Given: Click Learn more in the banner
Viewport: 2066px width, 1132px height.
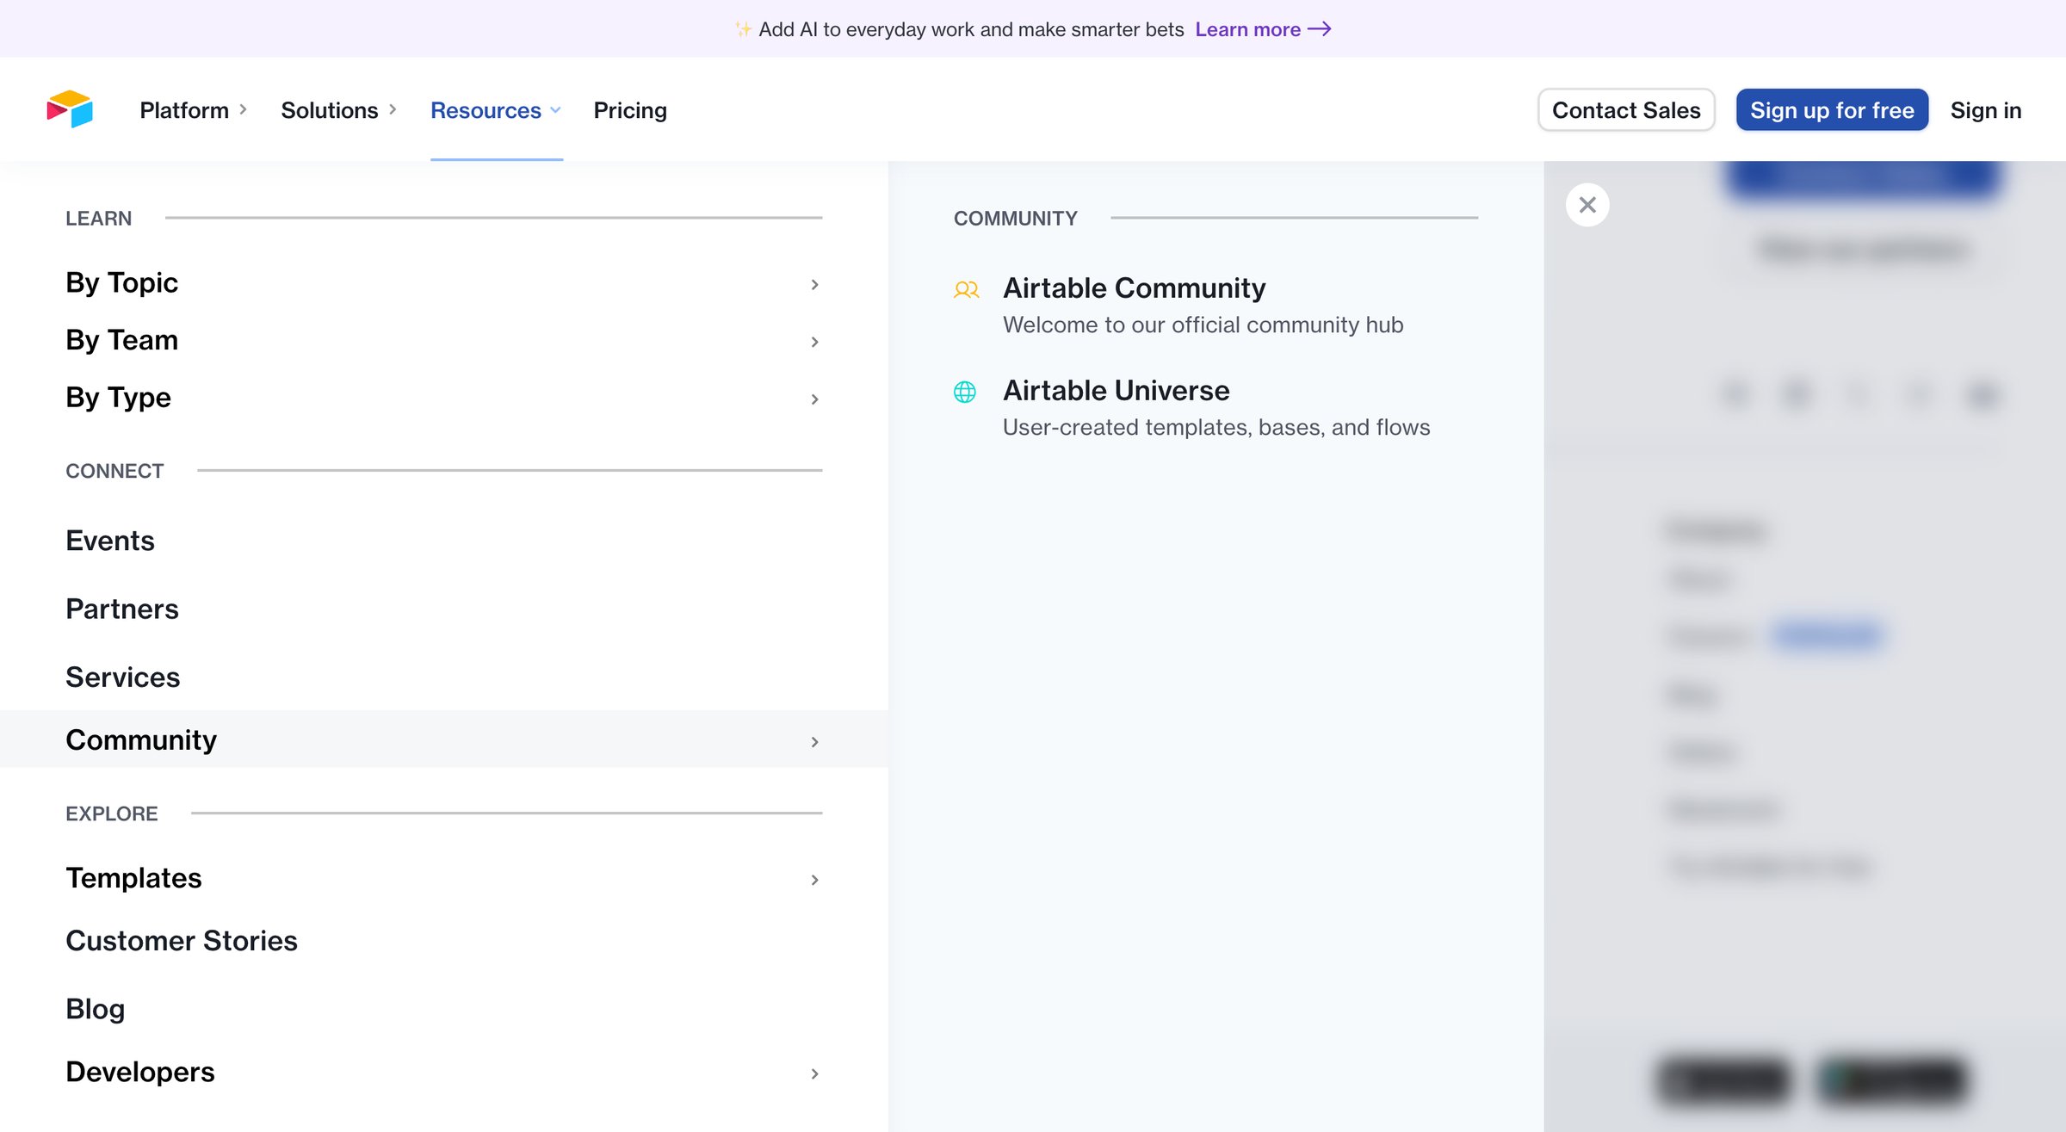Looking at the screenshot, I should (x=1247, y=29).
